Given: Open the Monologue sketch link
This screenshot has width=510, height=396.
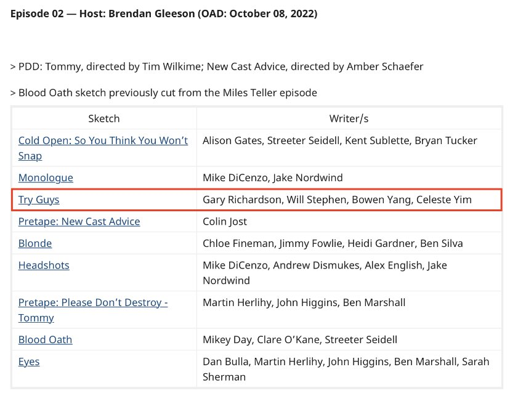Looking at the screenshot, I should (x=46, y=177).
